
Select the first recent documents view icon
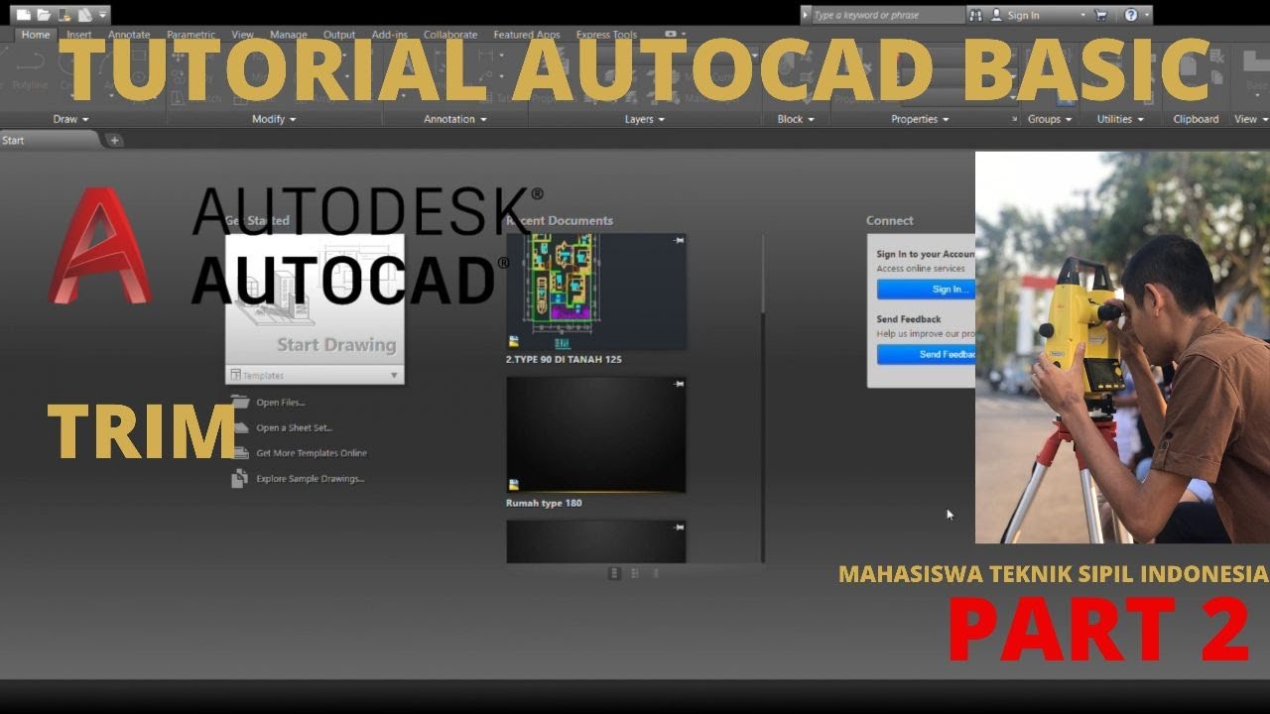pos(614,573)
